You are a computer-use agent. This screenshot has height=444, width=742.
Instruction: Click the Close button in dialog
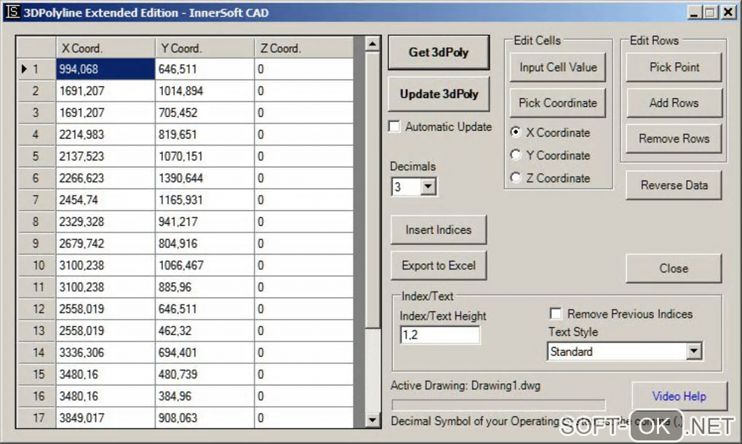coord(674,269)
